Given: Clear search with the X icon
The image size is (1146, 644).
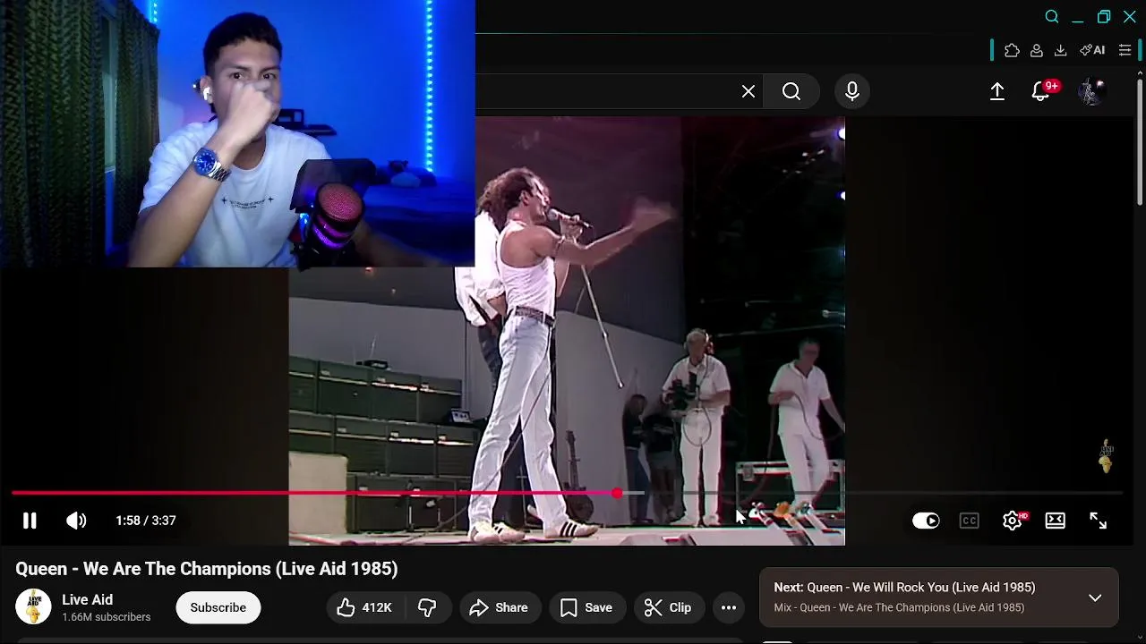Looking at the screenshot, I should (x=748, y=91).
